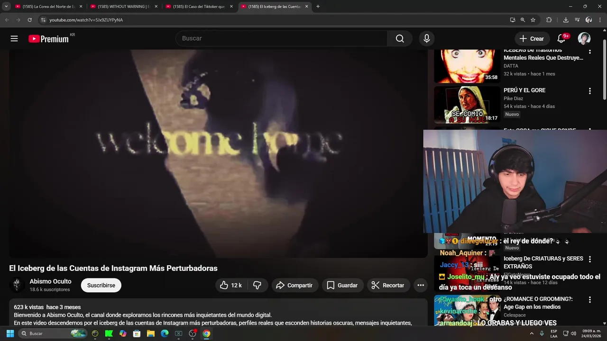The height and width of the screenshot is (341, 607).
Task: Expand the tab search dropdown arrow
Action: (x=6, y=7)
